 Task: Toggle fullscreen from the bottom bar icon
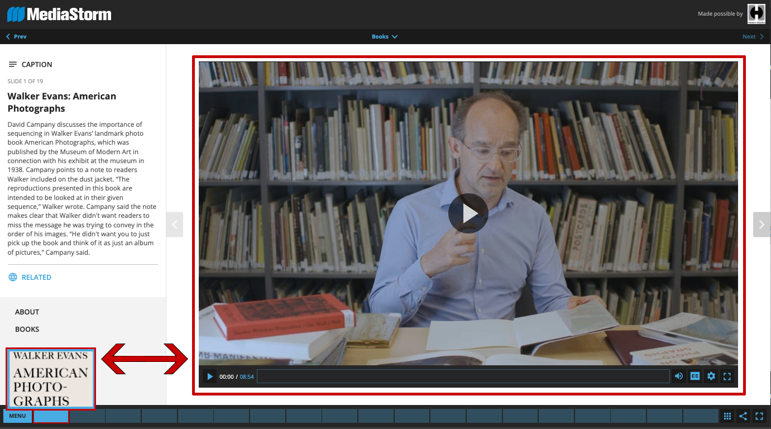pyautogui.click(x=759, y=416)
